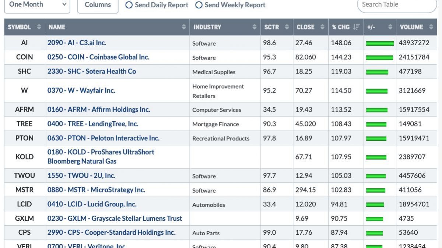Click the SYMBOL cell reading COIN

pyautogui.click(x=24, y=57)
